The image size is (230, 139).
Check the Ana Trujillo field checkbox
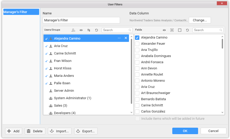click(137, 50)
